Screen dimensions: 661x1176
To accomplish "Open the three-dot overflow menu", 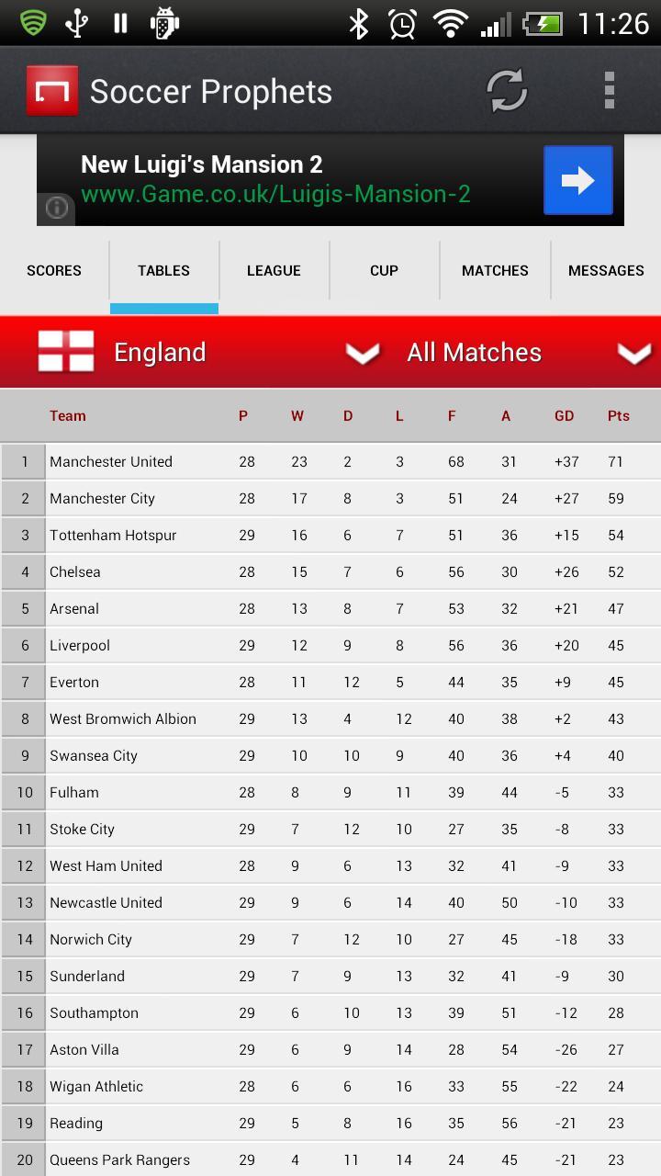I will (609, 91).
